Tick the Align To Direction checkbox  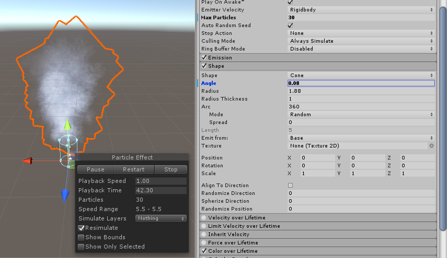(x=290, y=185)
